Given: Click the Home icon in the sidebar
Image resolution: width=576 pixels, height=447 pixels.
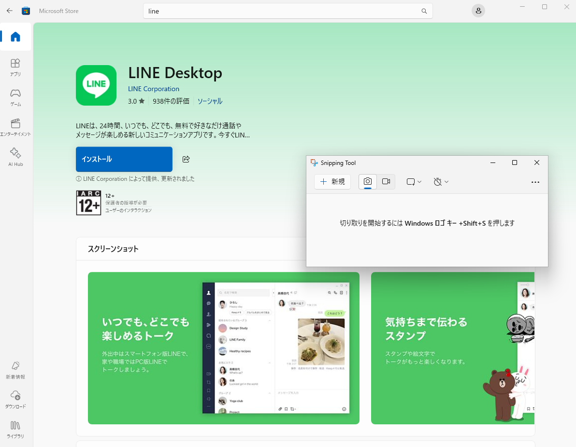Looking at the screenshot, I should click(x=15, y=37).
